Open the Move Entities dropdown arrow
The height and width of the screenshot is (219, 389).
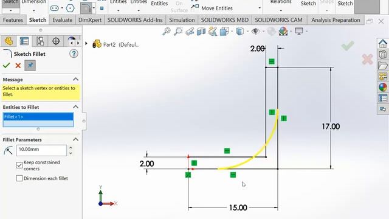[x=260, y=8]
